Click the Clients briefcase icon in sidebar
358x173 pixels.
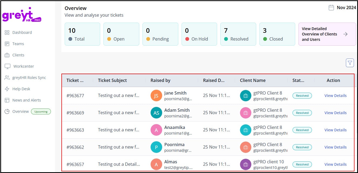(x=7, y=55)
